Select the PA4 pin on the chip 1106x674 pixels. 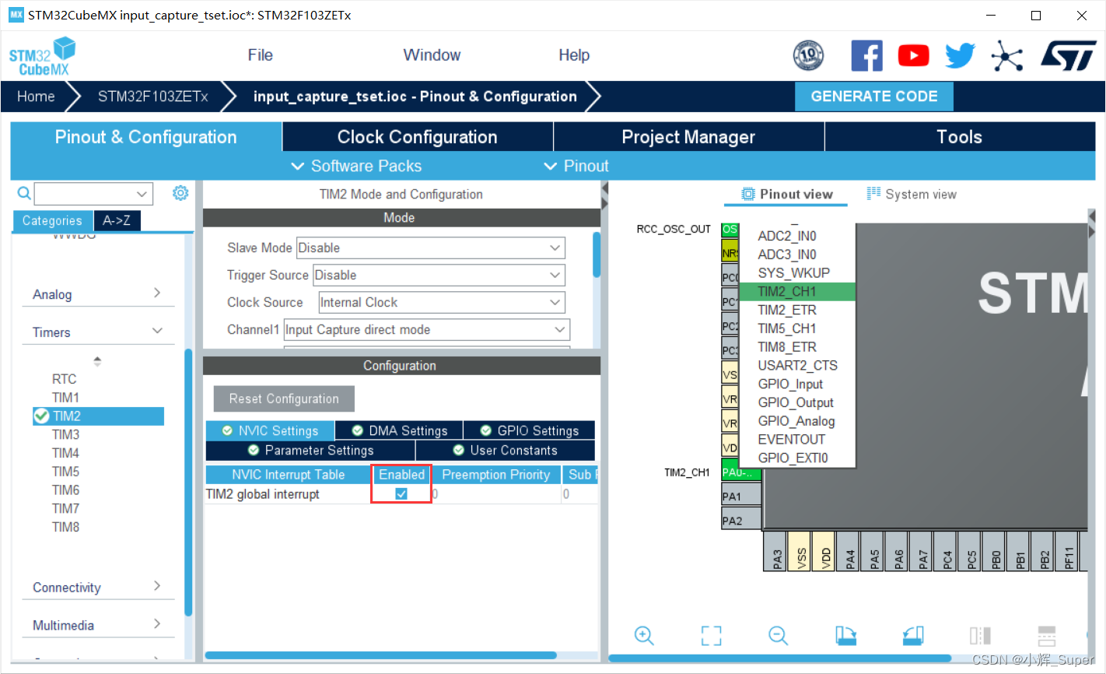point(848,552)
